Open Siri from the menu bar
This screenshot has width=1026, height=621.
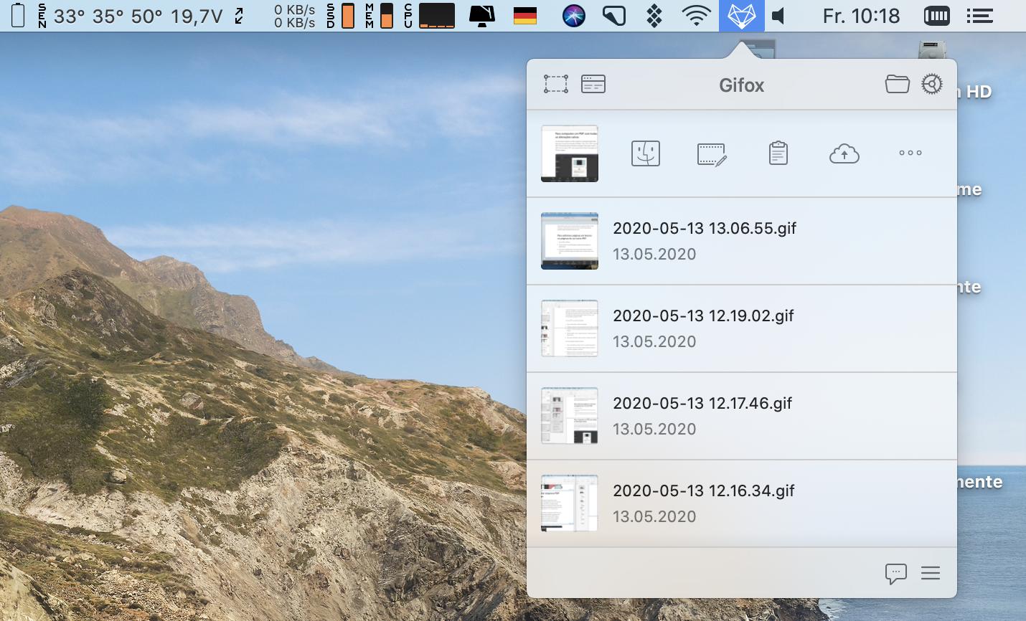pos(573,16)
